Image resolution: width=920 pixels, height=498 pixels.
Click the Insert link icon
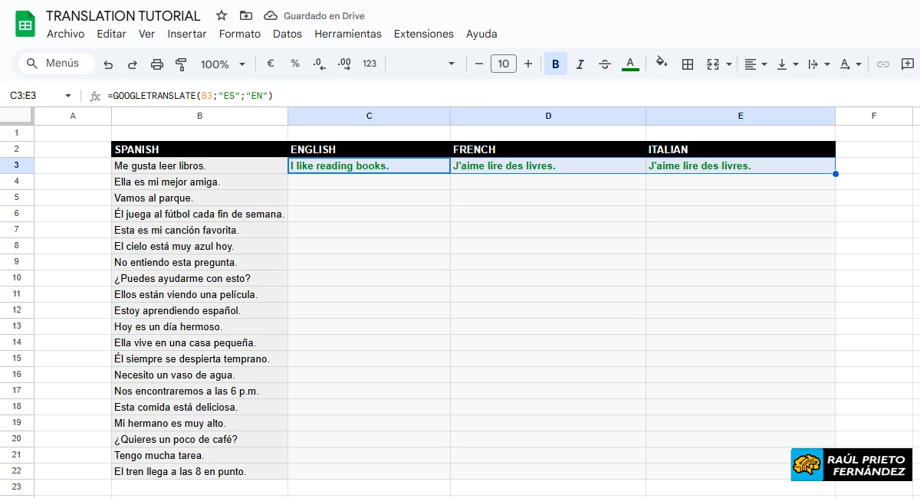(x=883, y=64)
